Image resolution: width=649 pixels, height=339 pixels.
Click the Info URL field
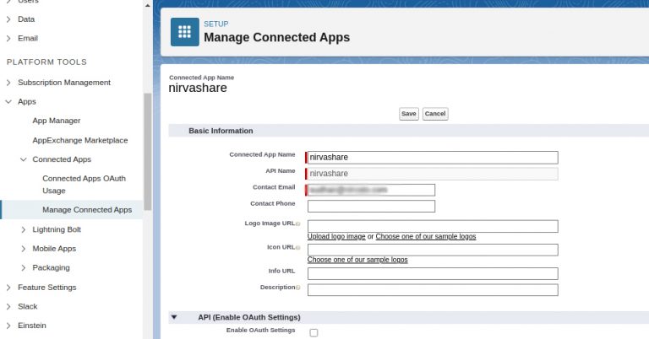tap(433, 273)
